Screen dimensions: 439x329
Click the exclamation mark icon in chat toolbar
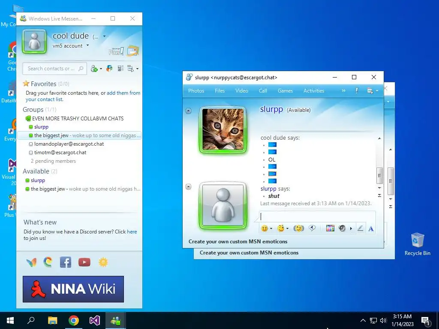[x=357, y=91]
